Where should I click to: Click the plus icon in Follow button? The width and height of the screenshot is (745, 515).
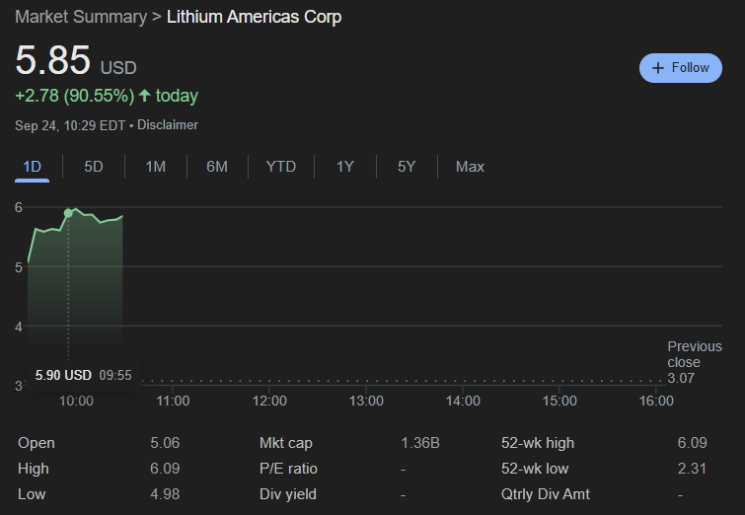[x=657, y=68]
